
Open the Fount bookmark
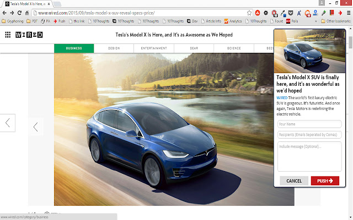coord(277,21)
